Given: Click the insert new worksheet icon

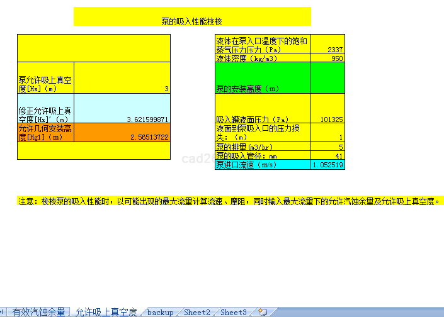Looking at the screenshot, I should click(x=263, y=312).
